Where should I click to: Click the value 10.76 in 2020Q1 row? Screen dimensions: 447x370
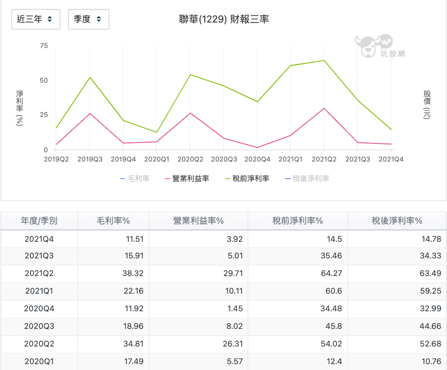point(431,362)
